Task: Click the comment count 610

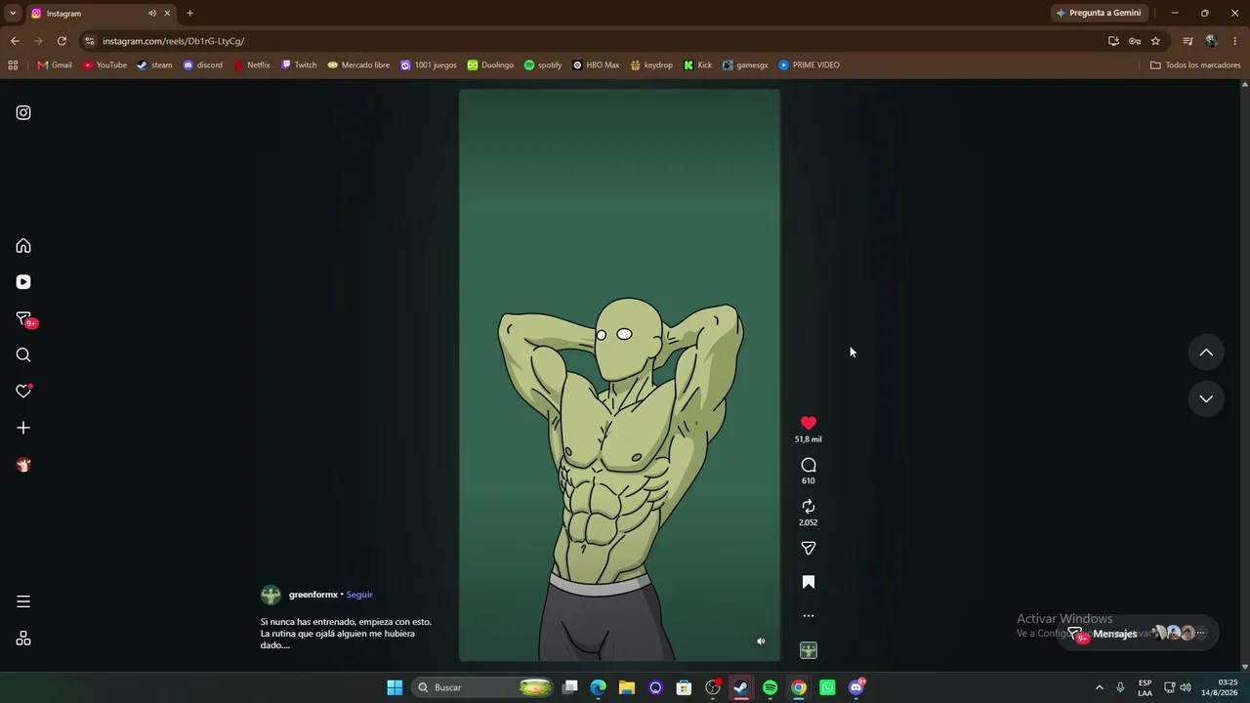Action: [x=809, y=481]
